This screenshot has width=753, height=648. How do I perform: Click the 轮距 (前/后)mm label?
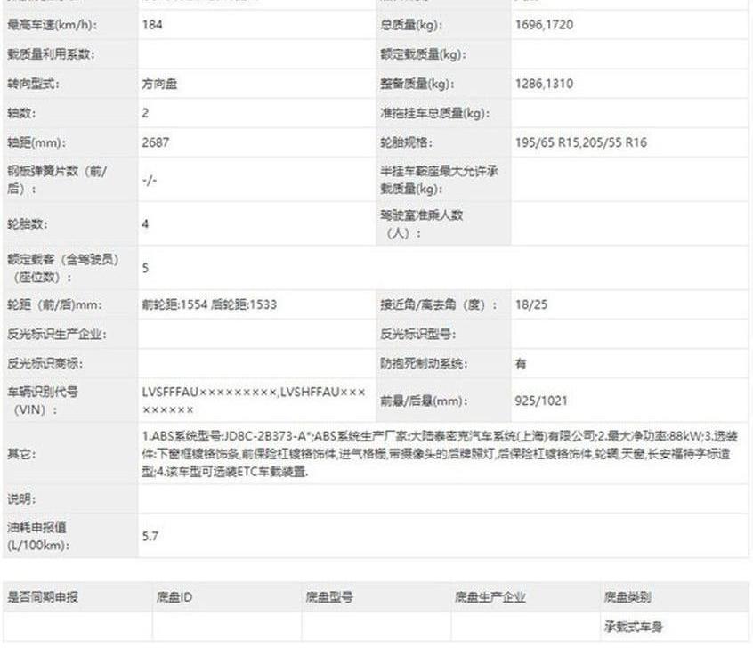click(54, 304)
